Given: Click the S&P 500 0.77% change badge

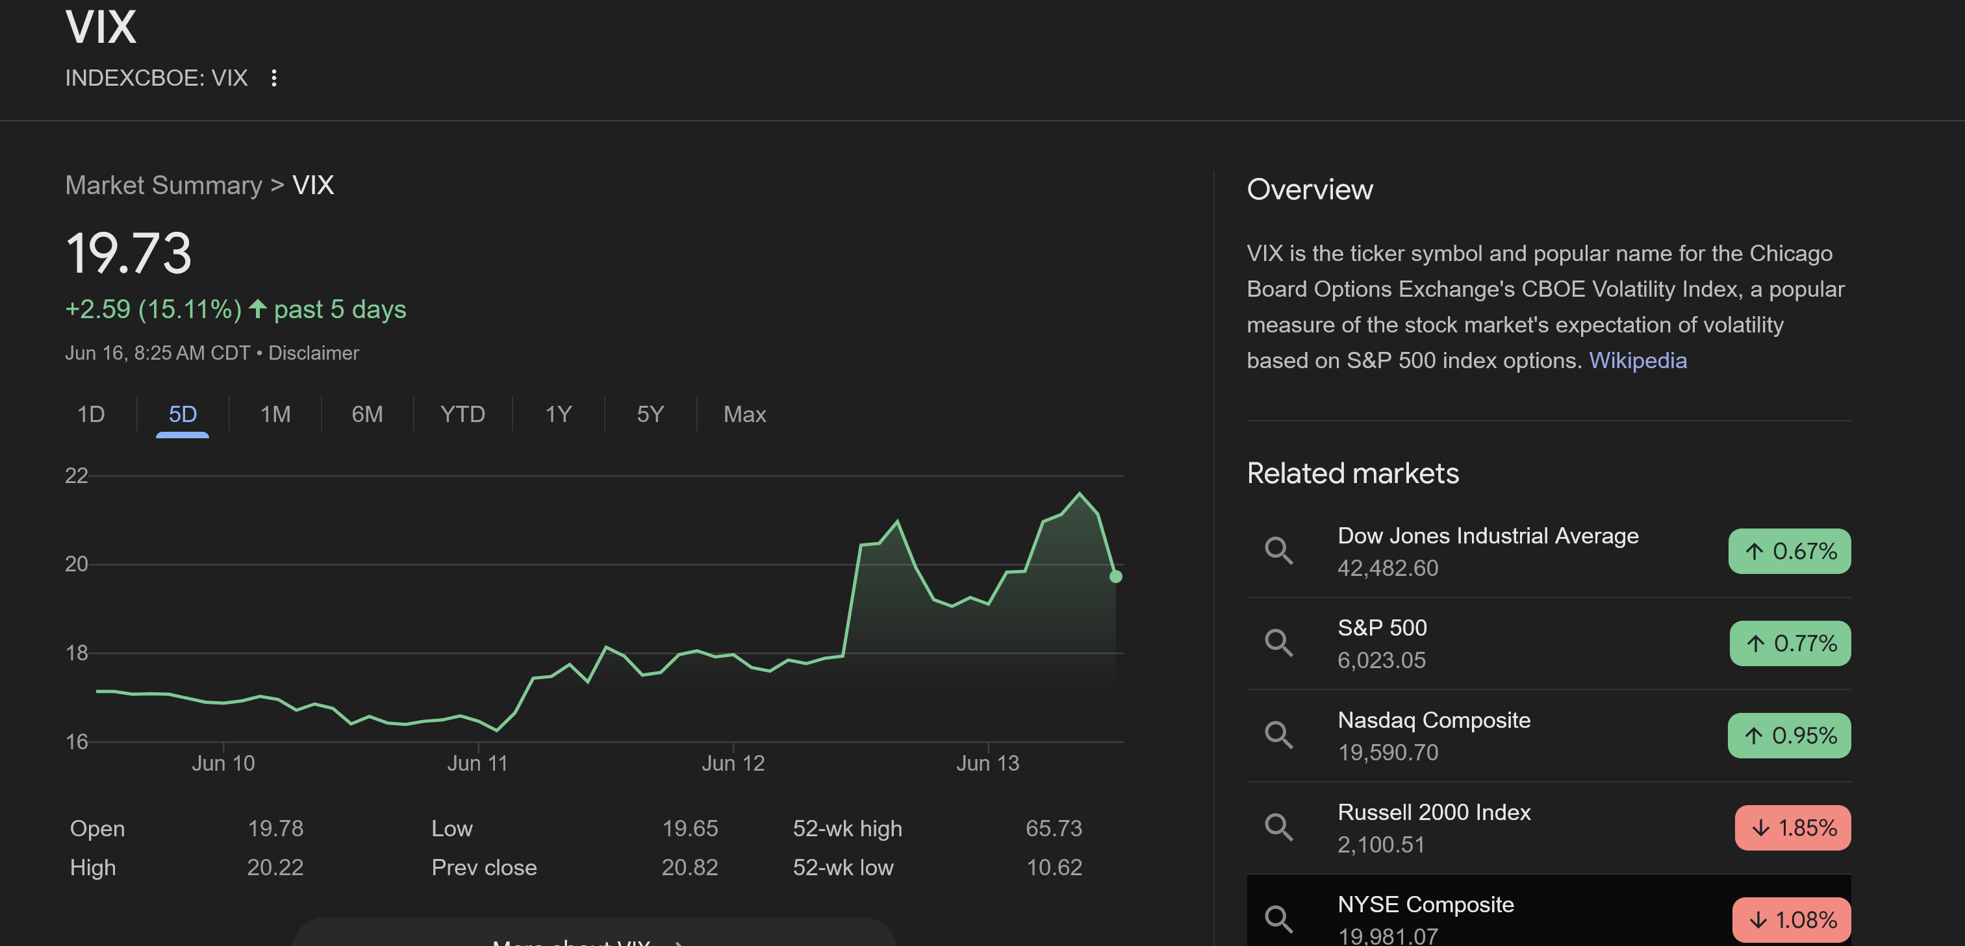Looking at the screenshot, I should point(1790,643).
